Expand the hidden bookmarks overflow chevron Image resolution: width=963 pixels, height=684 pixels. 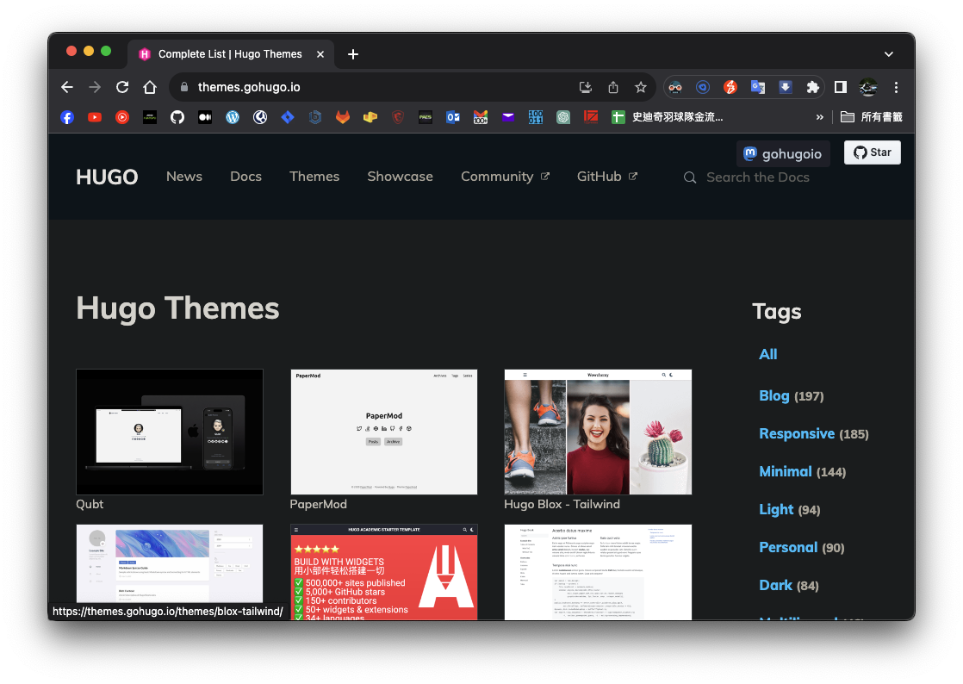pos(819,117)
